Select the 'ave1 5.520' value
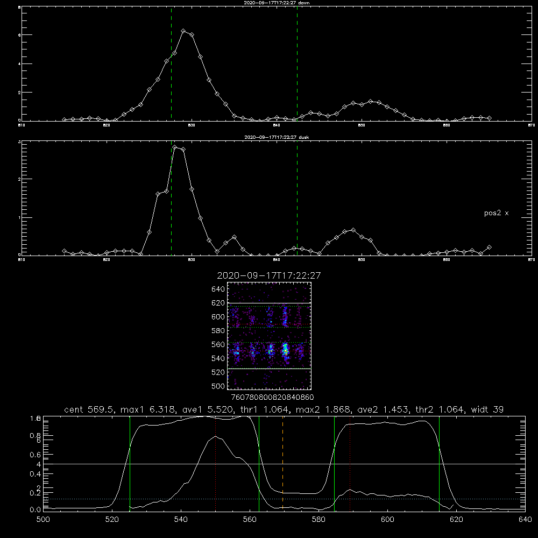Screen dimensions: 538x538 click(x=208, y=409)
